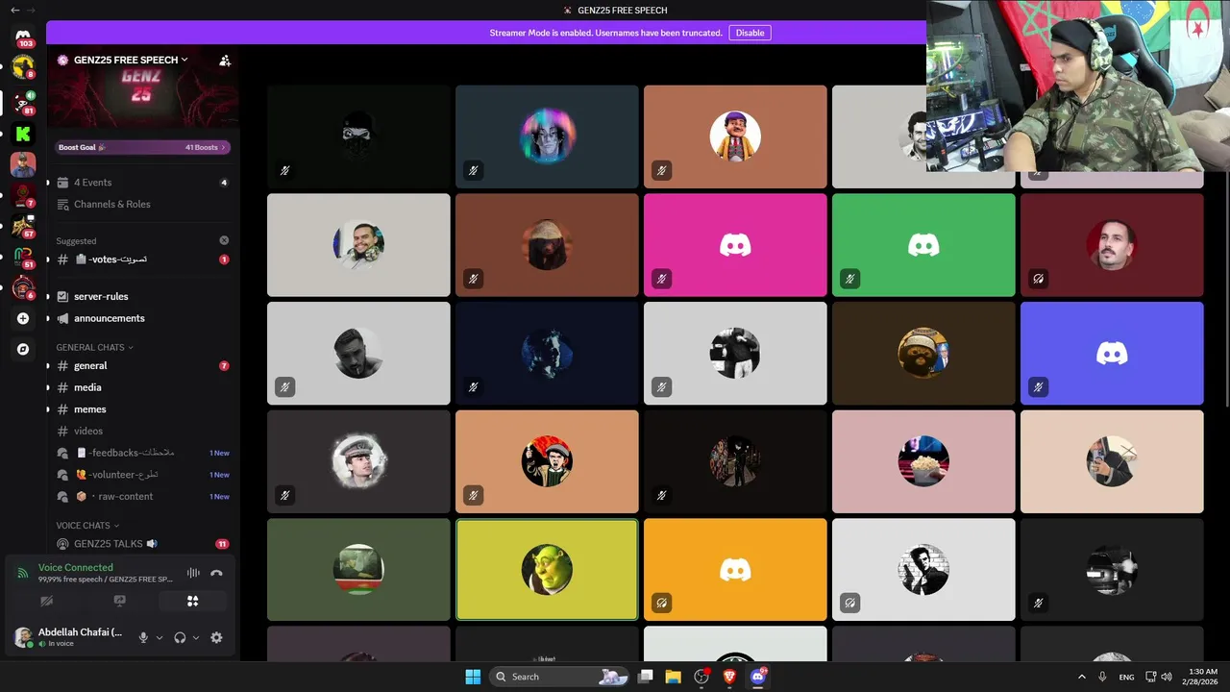Click the Add a Server plus icon
Screen dimensions: 1230x692
click(23, 318)
